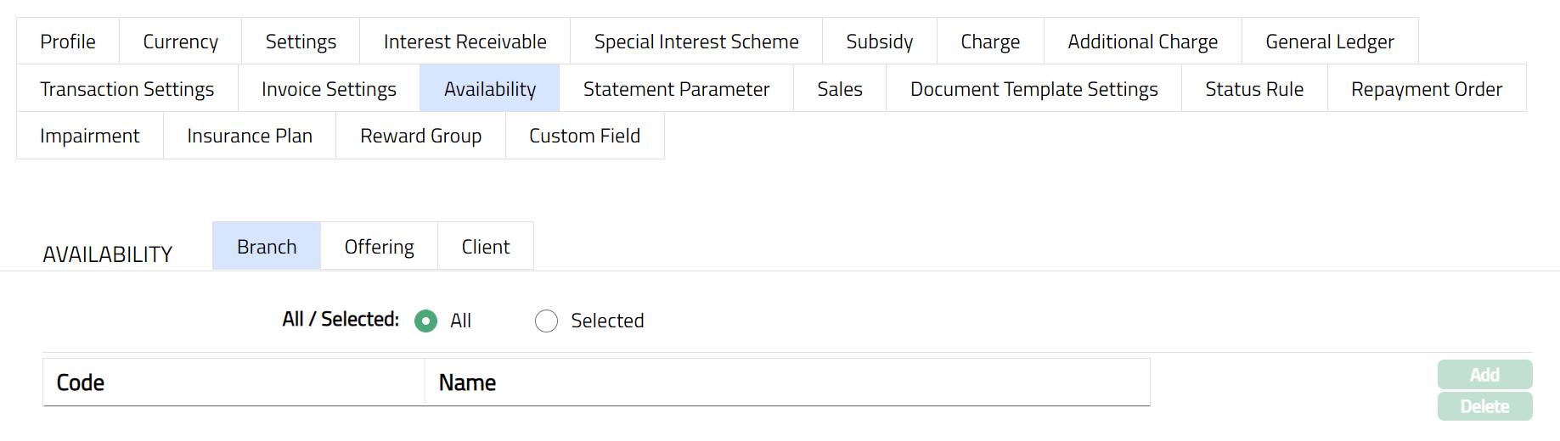Viewport: 1560px width, 441px height.
Task: Go to Interest Receivable tab
Action: point(465,42)
